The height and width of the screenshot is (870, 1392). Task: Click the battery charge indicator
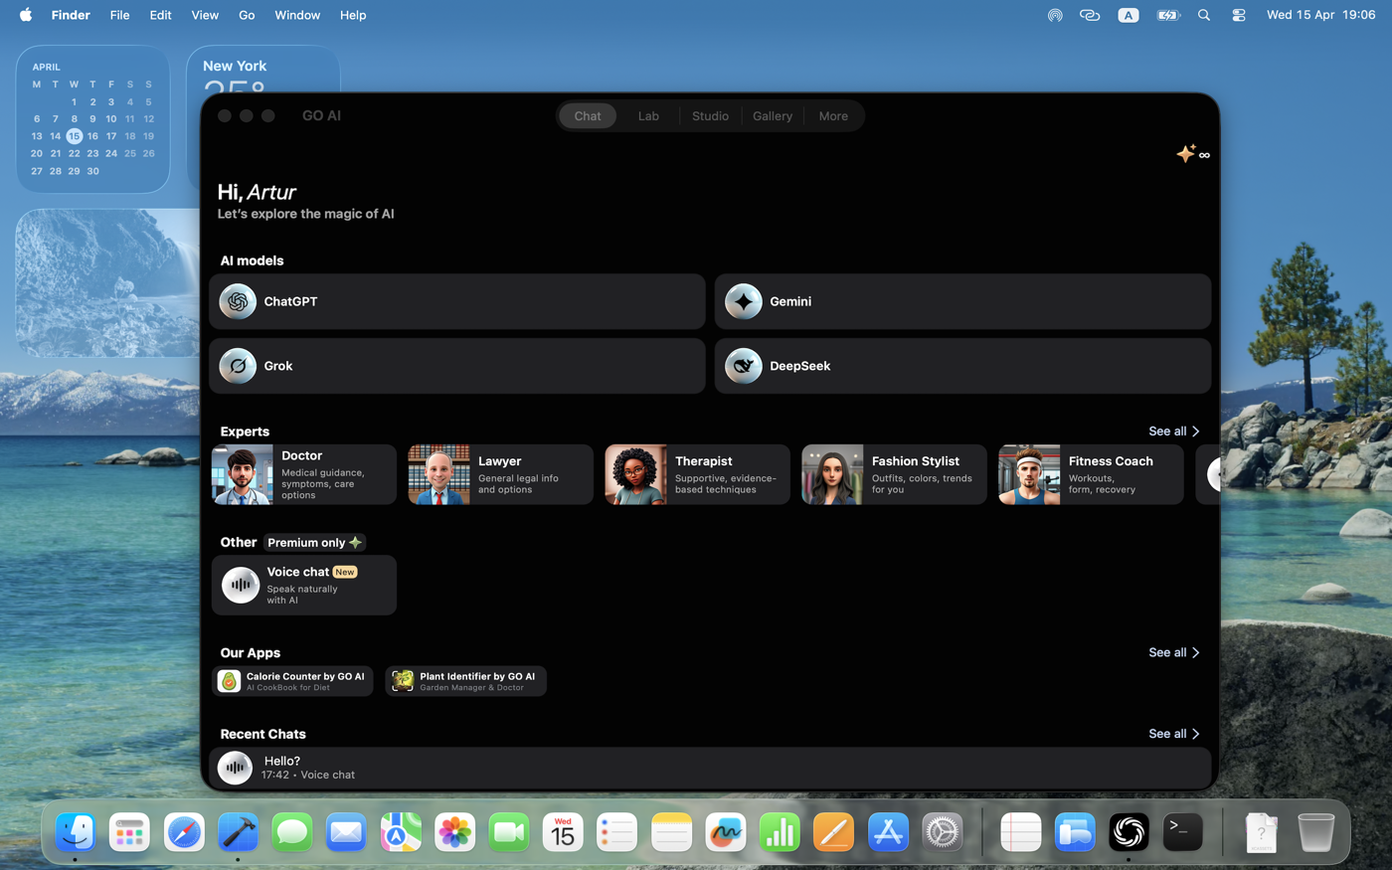click(1167, 15)
